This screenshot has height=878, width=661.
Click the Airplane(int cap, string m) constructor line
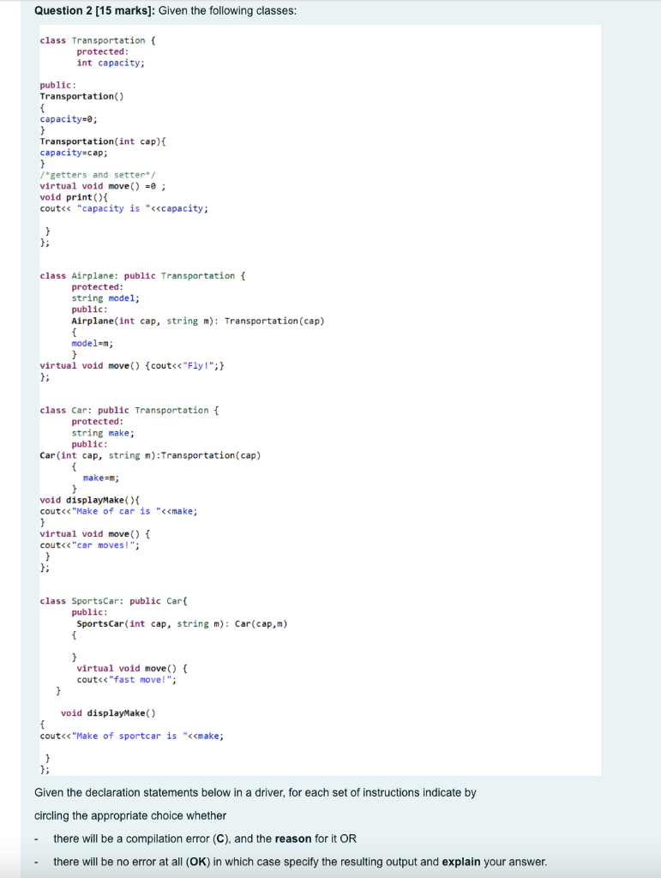(x=197, y=321)
